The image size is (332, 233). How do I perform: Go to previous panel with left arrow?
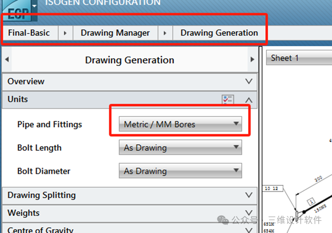tap(7, 59)
